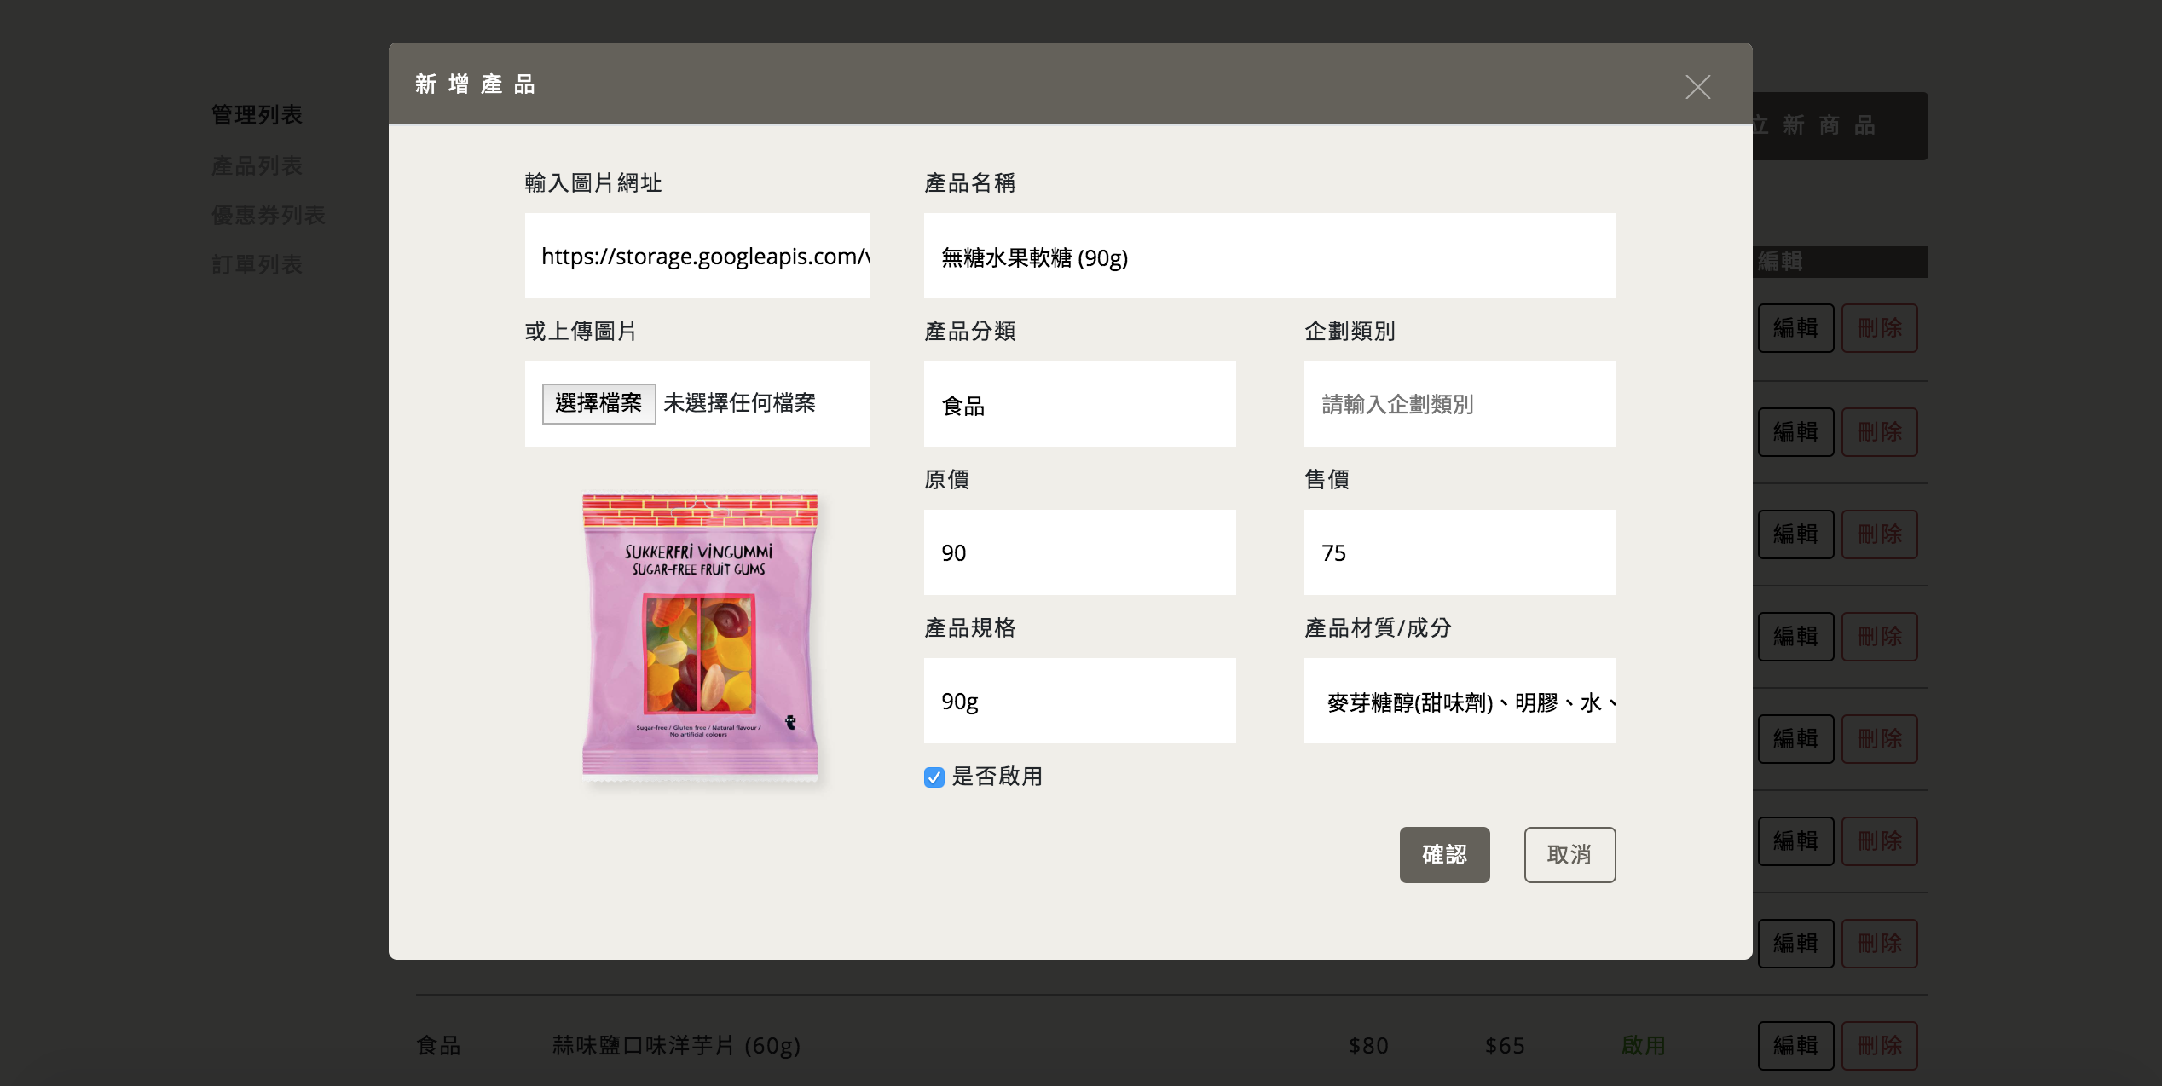Click the 取消 button

click(x=1569, y=855)
